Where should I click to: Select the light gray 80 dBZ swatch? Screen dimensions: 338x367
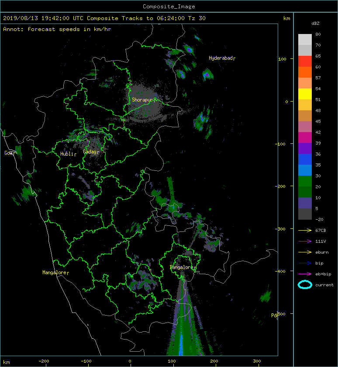pyautogui.click(x=305, y=40)
